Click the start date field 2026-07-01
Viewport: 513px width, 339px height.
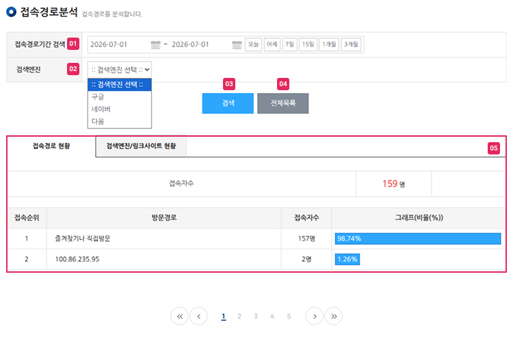(109, 44)
